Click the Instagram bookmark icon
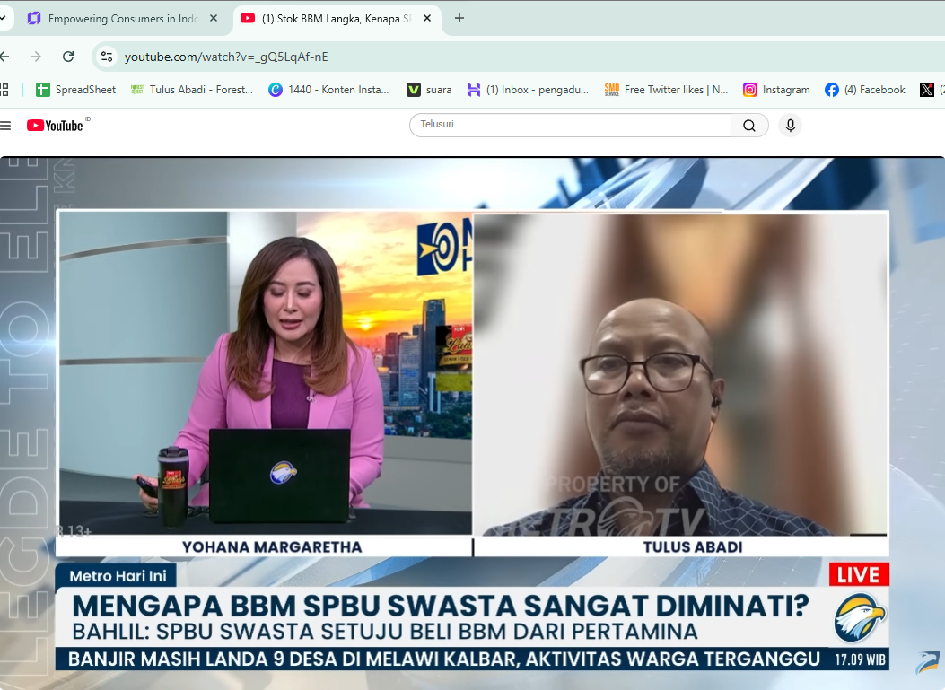The image size is (945, 690). (x=749, y=90)
